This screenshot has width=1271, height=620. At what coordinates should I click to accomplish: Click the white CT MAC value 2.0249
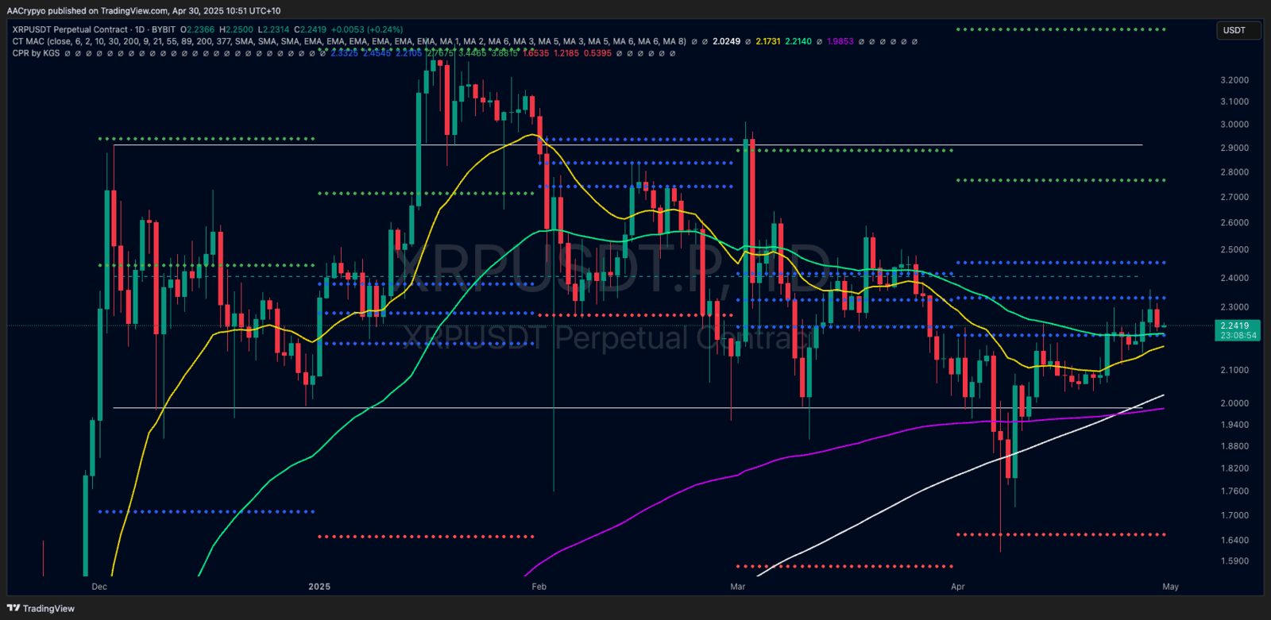[726, 41]
